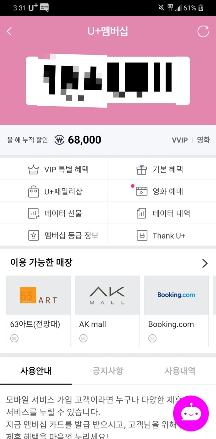This screenshot has width=216, height=439.
Task: Open U+패밀리샵 shopping bag icon
Action: [x=54, y=191]
